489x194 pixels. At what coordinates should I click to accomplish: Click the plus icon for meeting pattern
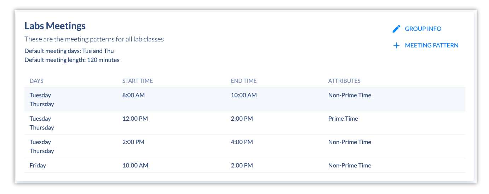click(396, 45)
